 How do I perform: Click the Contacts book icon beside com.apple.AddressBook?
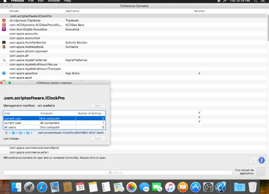(x=4, y=47)
